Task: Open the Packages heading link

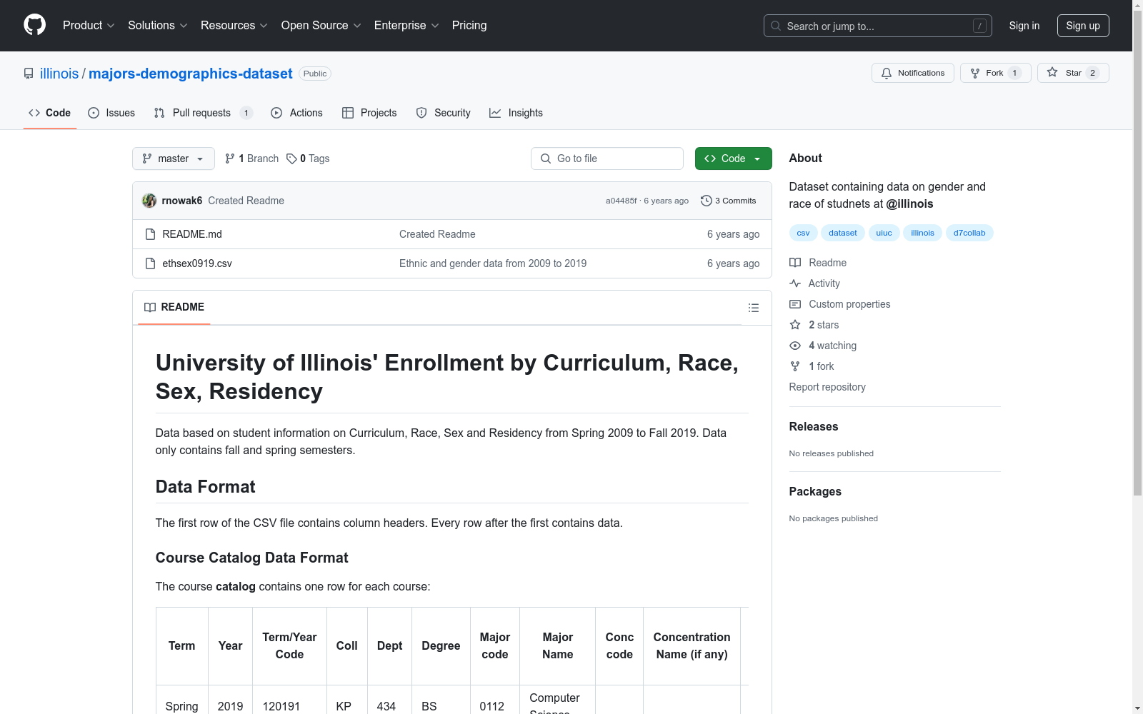Action: click(x=815, y=491)
